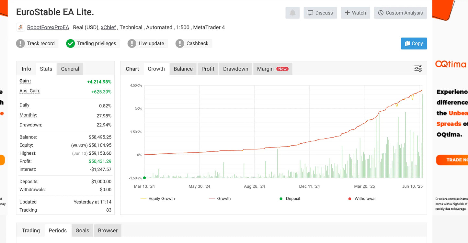Image resolution: width=468 pixels, height=243 pixels.
Task: Click the orange Trade Now ad button
Action: click(x=452, y=160)
